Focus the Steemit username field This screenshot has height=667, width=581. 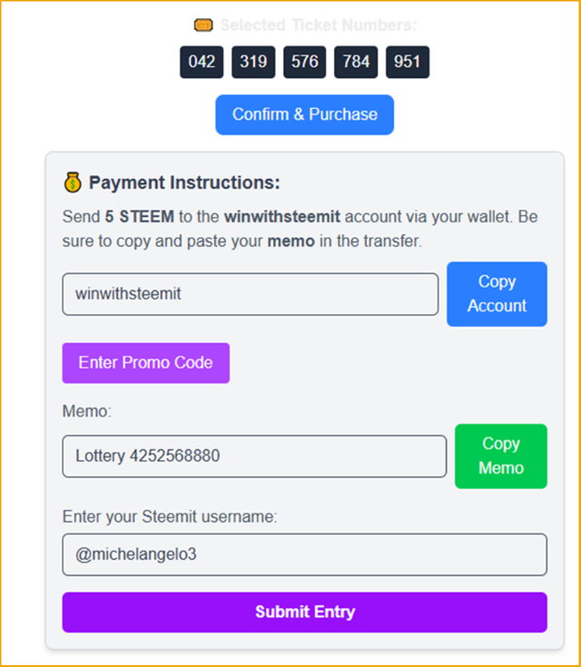tap(305, 554)
